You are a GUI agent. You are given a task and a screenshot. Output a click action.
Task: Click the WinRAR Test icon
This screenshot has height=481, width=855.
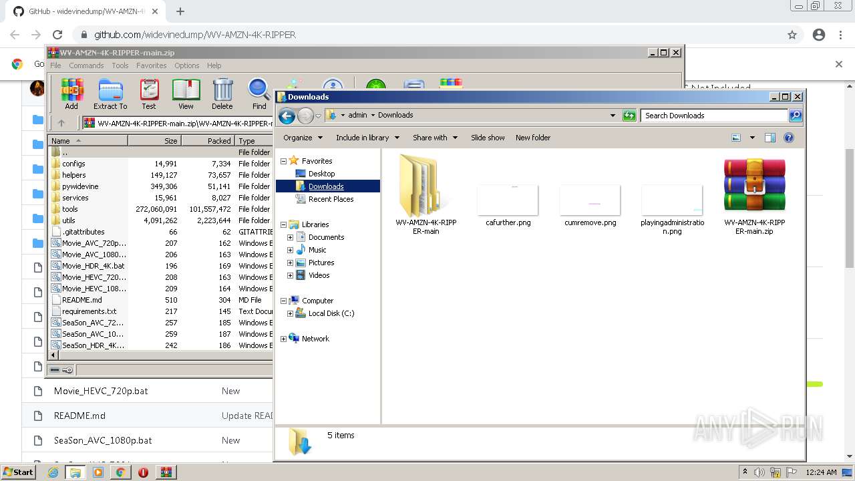(148, 94)
